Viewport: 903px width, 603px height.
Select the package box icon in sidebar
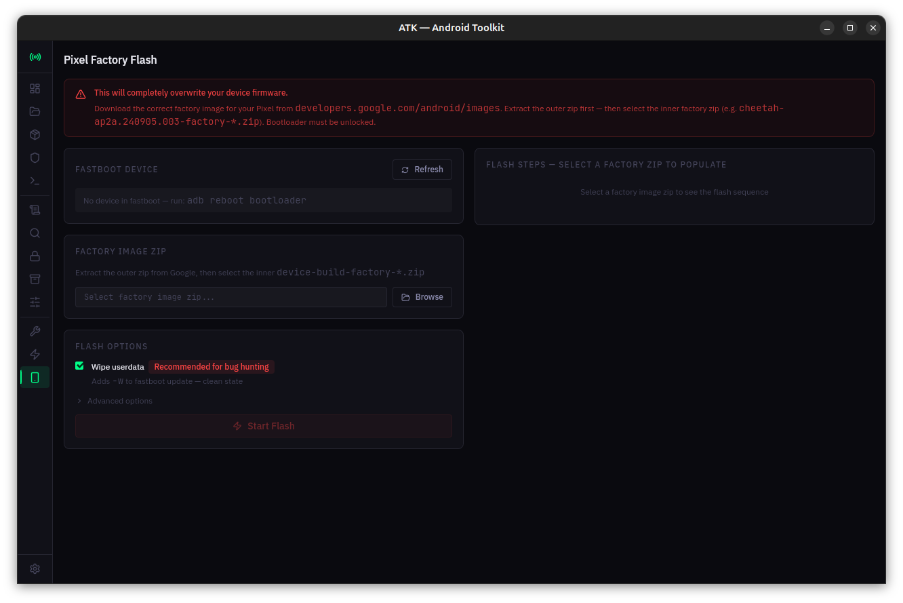point(35,135)
